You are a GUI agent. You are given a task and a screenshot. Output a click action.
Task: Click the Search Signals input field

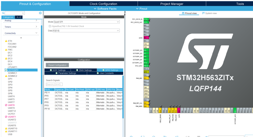[x=54, y=84]
